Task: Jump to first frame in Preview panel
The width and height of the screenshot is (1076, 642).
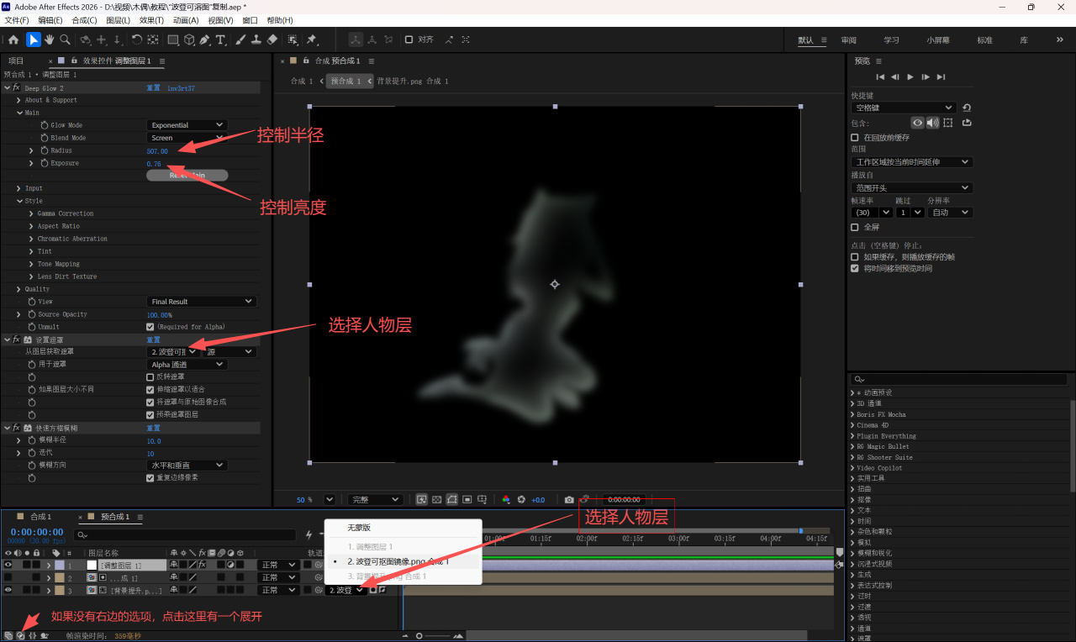Action: coord(880,77)
